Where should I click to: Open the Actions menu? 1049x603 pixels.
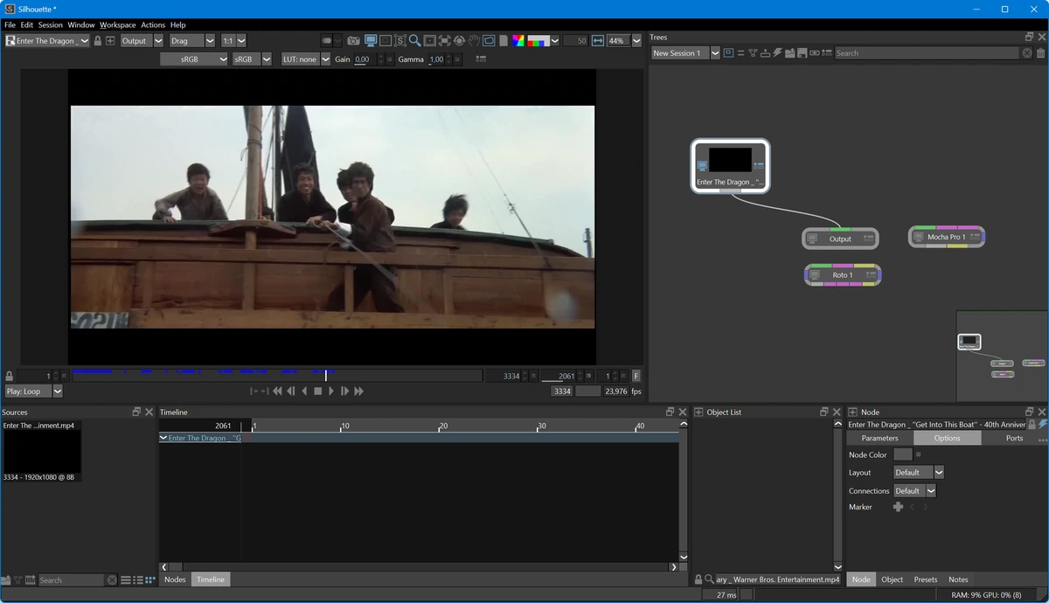click(153, 25)
